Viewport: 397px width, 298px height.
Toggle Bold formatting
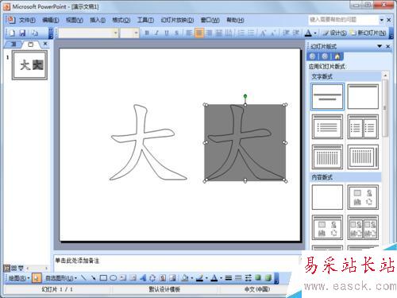[x=147, y=33]
